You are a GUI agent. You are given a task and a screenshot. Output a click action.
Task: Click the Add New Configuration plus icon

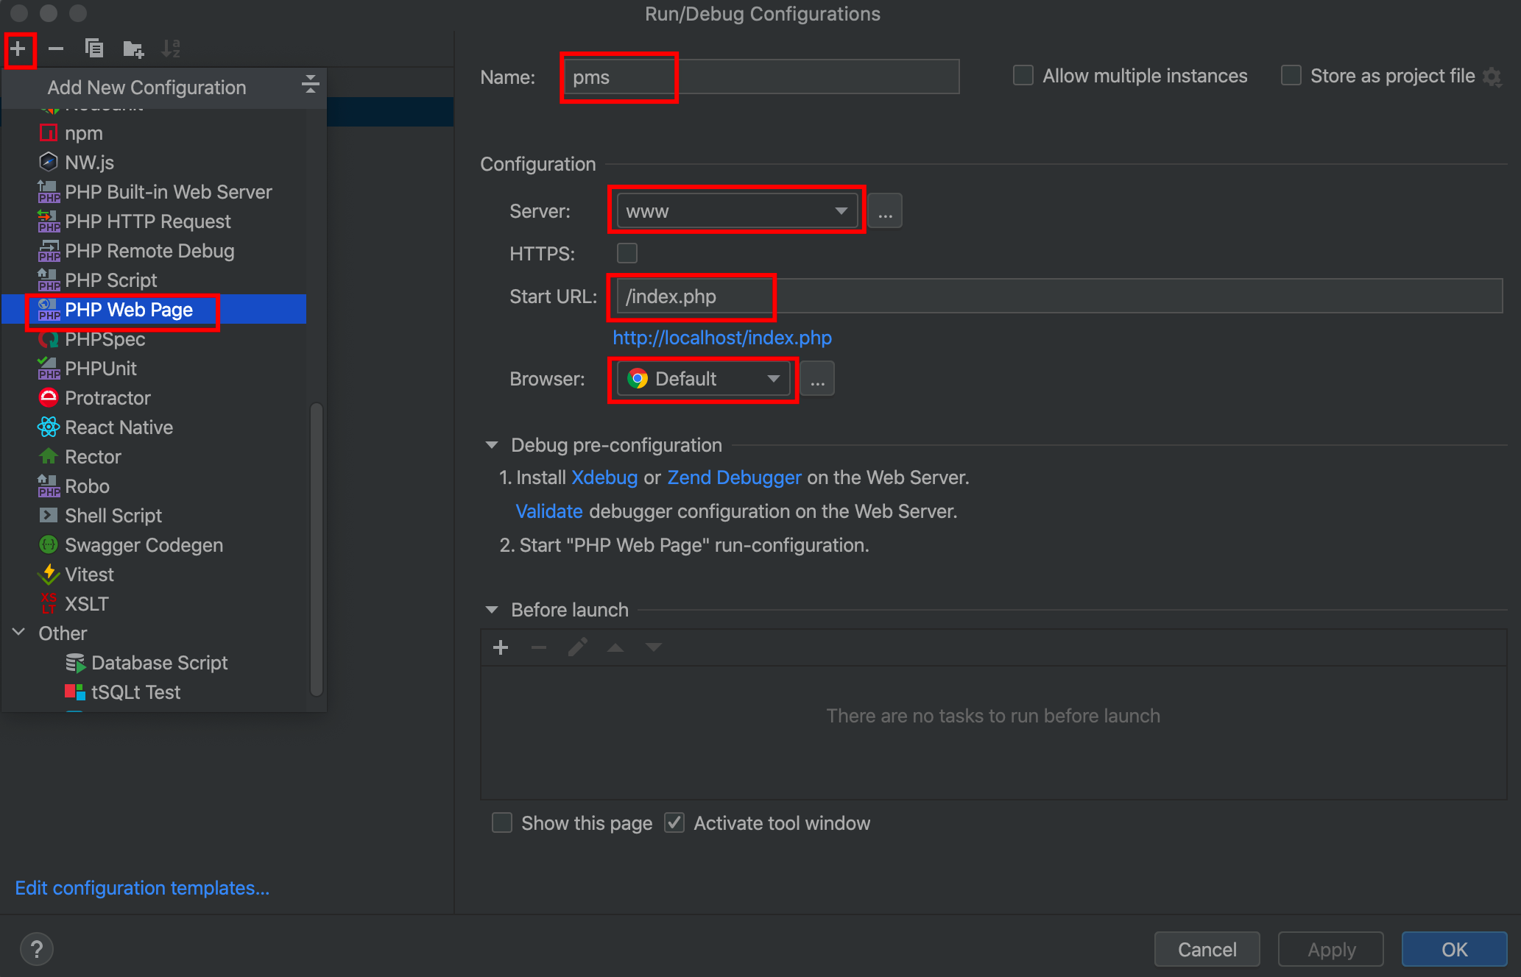click(x=18, y=49)
